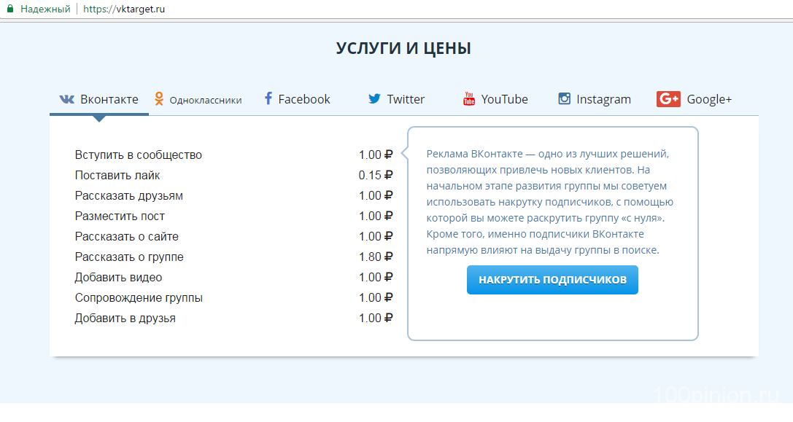793x422 pixels.
Task: Click the Twitter bird icon
Action: pyautogui.click(x=374, y=98)
